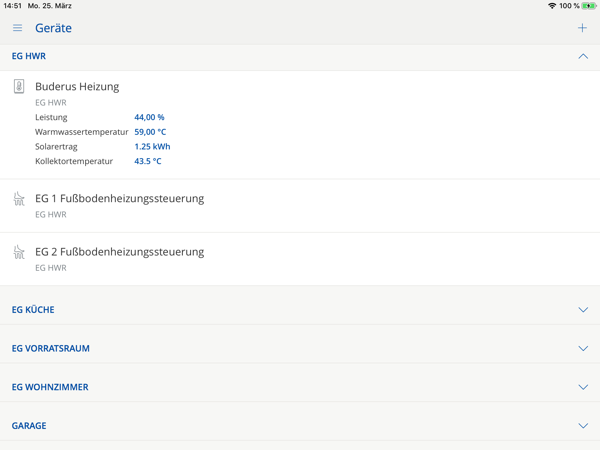This screenshot has width=600, height=450.
Task: Tap the plus icon to add device
Action: [582, 28]
